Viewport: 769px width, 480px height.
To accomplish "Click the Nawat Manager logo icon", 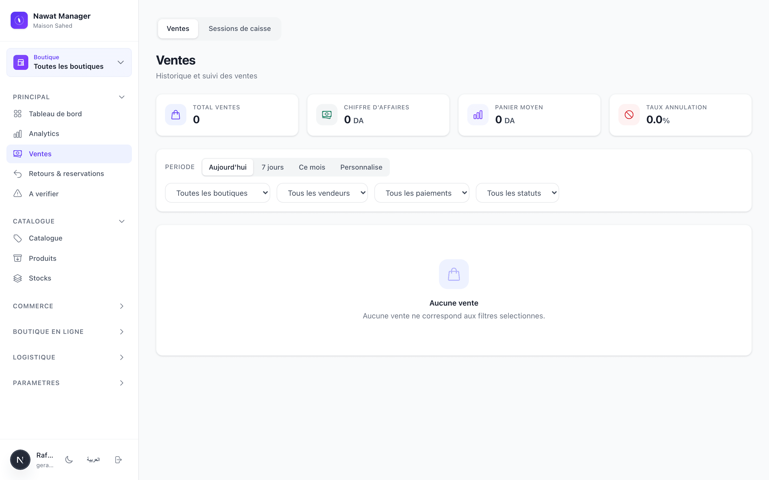I will pos(19,20).
